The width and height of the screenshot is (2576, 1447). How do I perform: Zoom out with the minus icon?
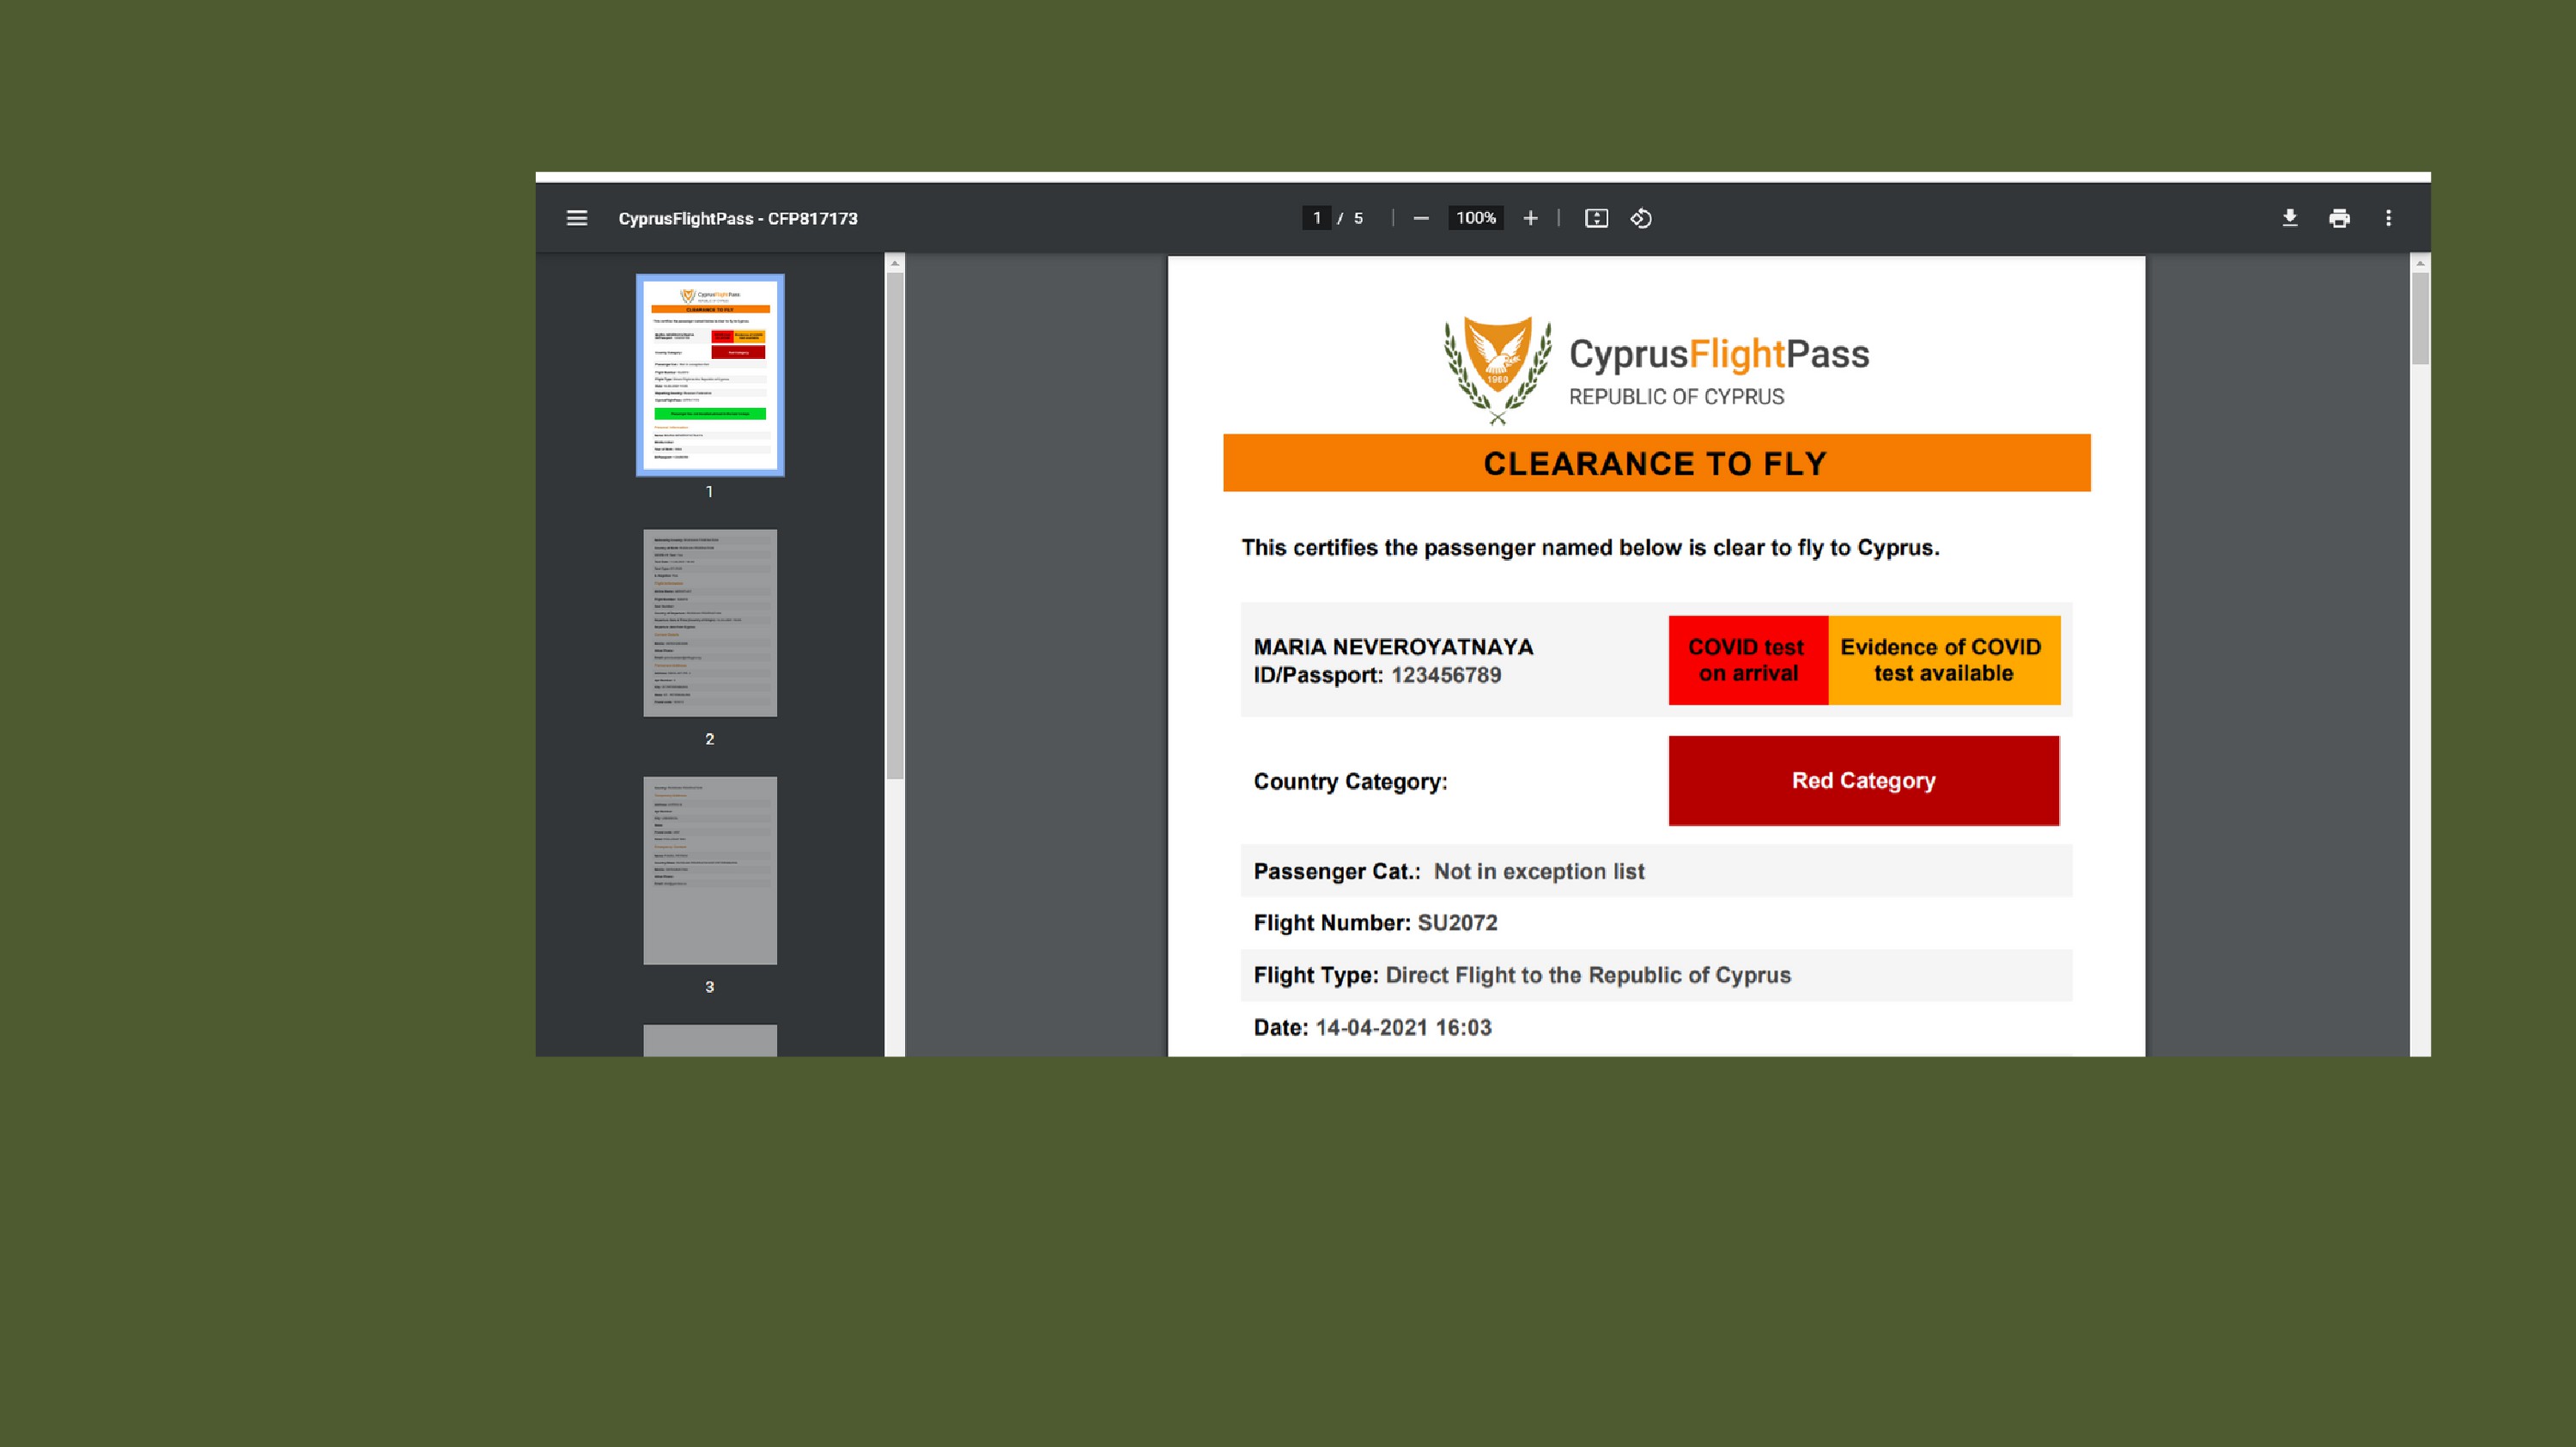click(1421, 218)
